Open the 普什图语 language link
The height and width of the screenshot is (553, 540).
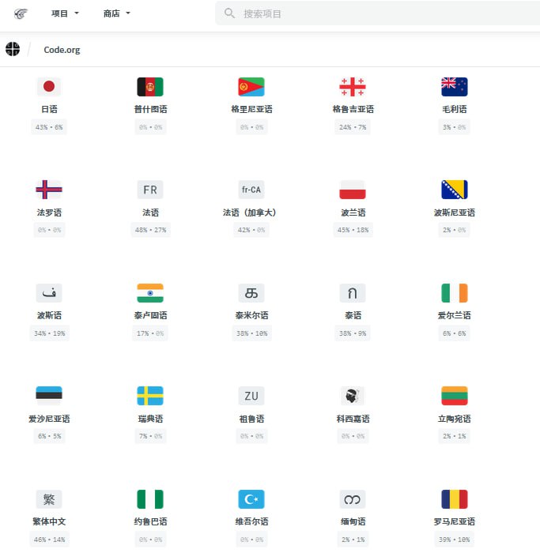click(x=150, y=109)
